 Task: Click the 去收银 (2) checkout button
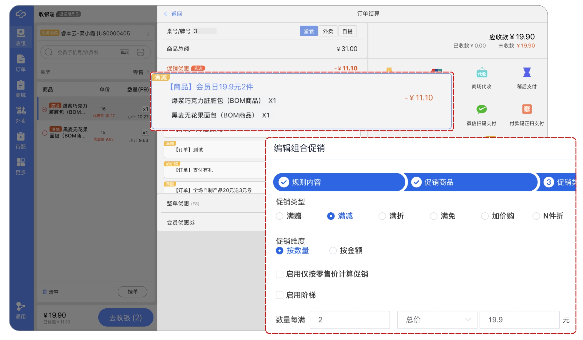coord(125,318)
